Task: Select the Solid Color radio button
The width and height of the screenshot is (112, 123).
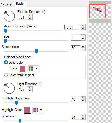Action: pos(6,62)
